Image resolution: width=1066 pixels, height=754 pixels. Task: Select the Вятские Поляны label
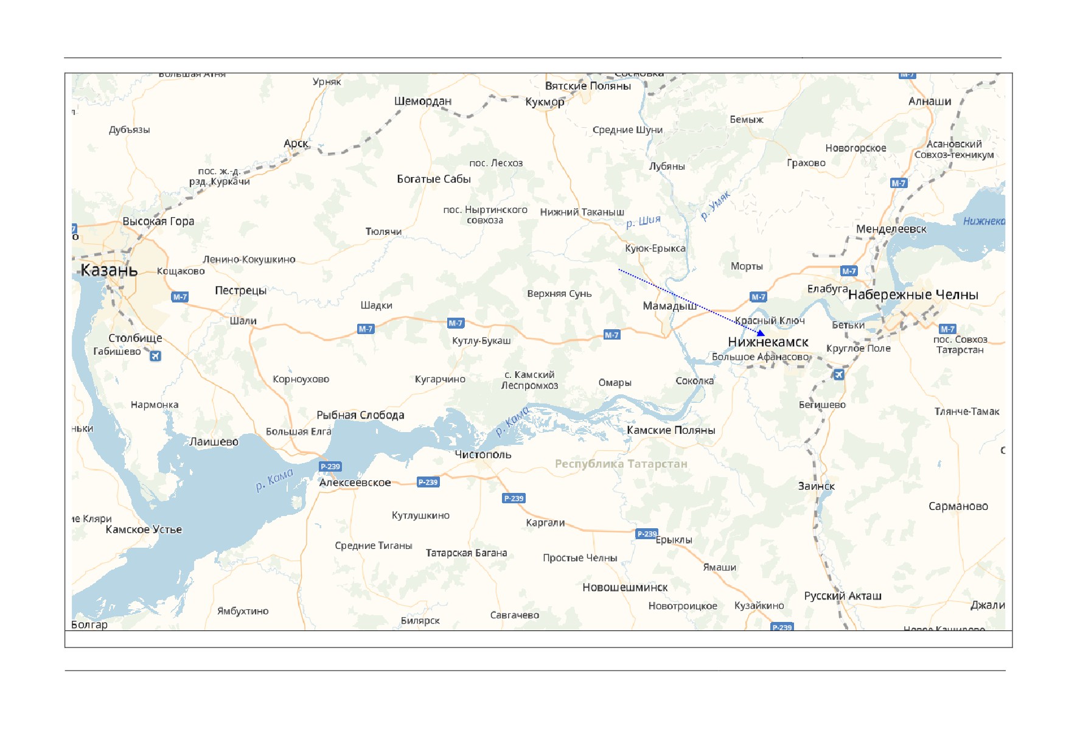[588, 86]
